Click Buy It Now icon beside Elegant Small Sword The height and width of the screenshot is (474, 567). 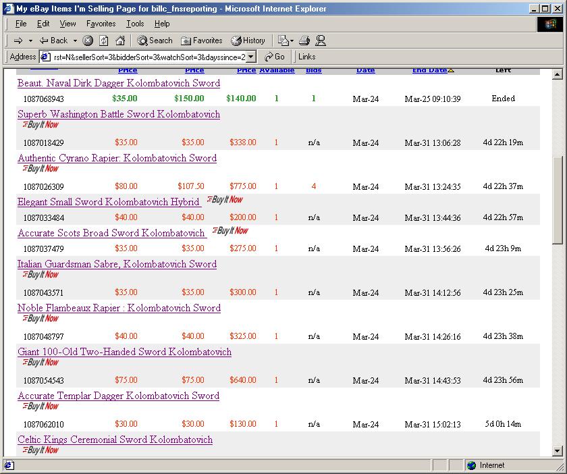(x=225, y=200)
